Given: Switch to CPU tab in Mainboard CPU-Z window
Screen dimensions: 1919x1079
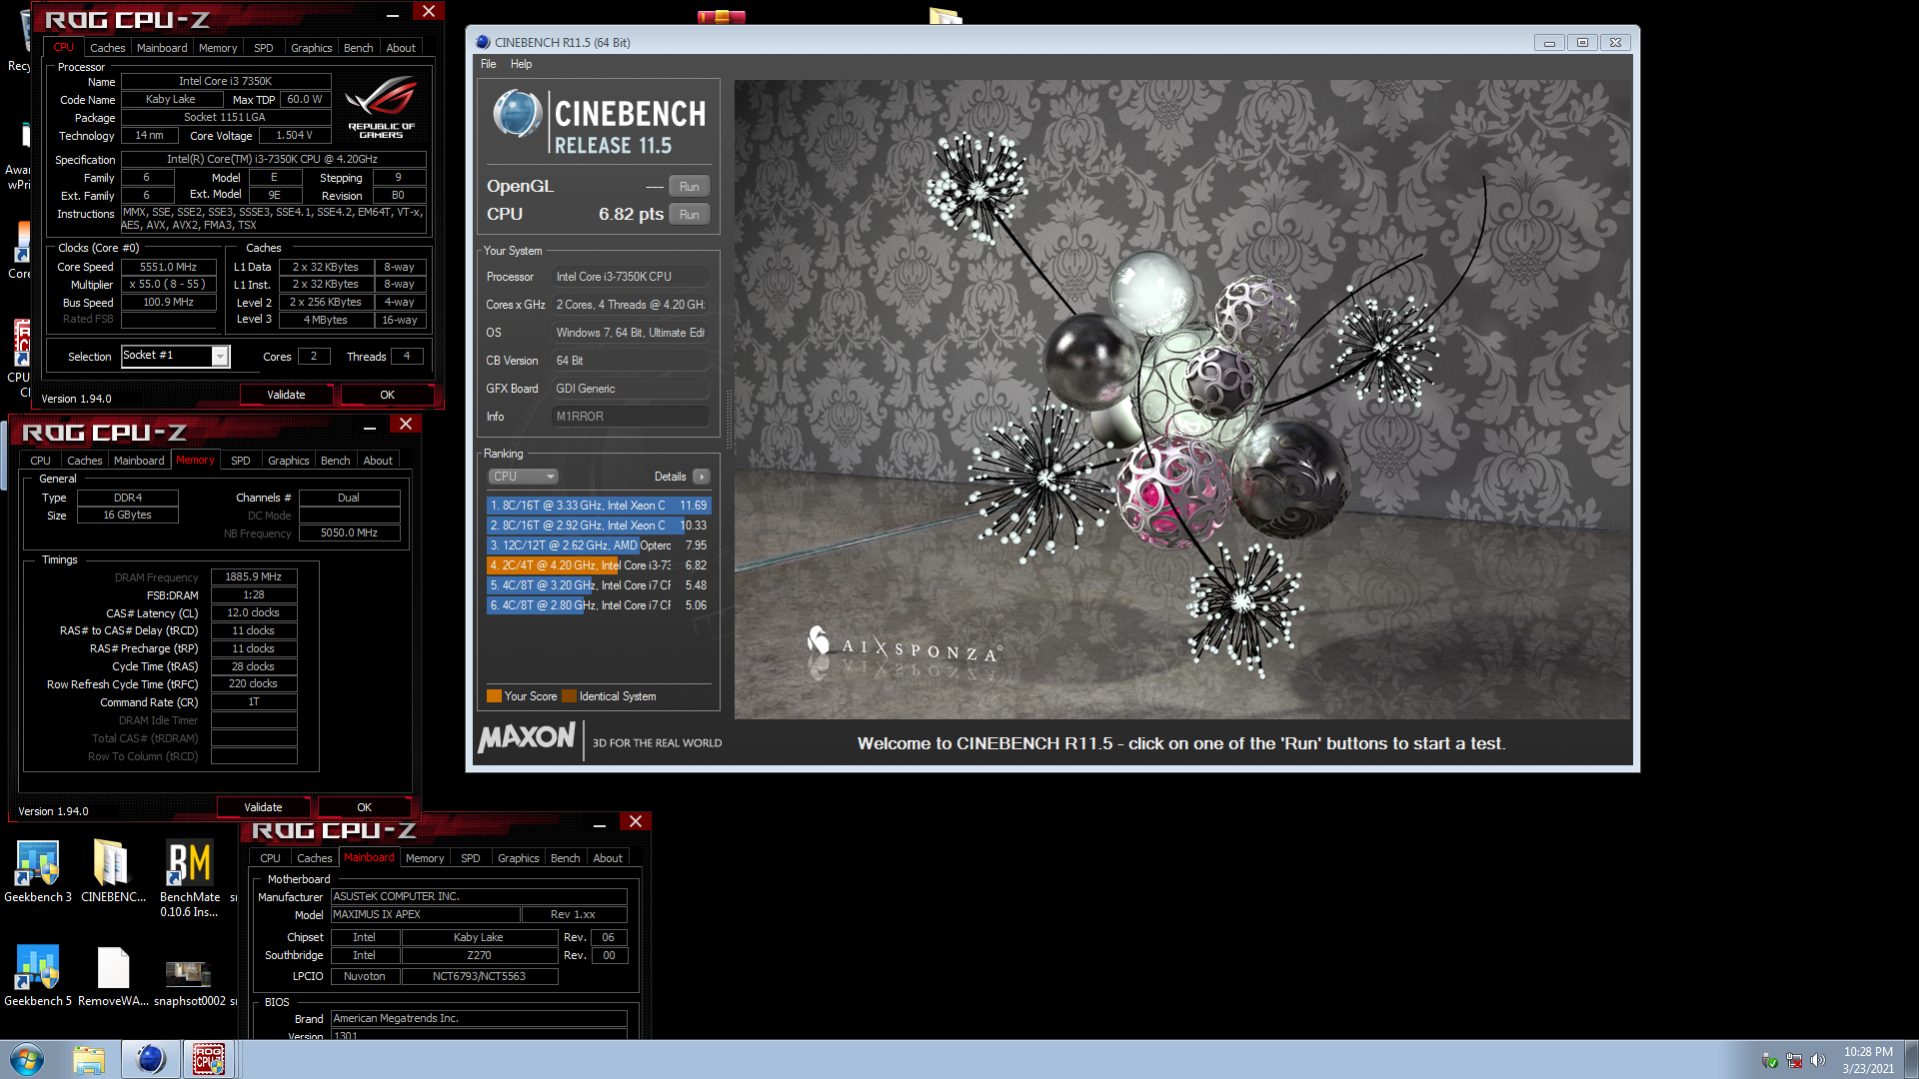Looking at the screenshot, I should 270,858.
